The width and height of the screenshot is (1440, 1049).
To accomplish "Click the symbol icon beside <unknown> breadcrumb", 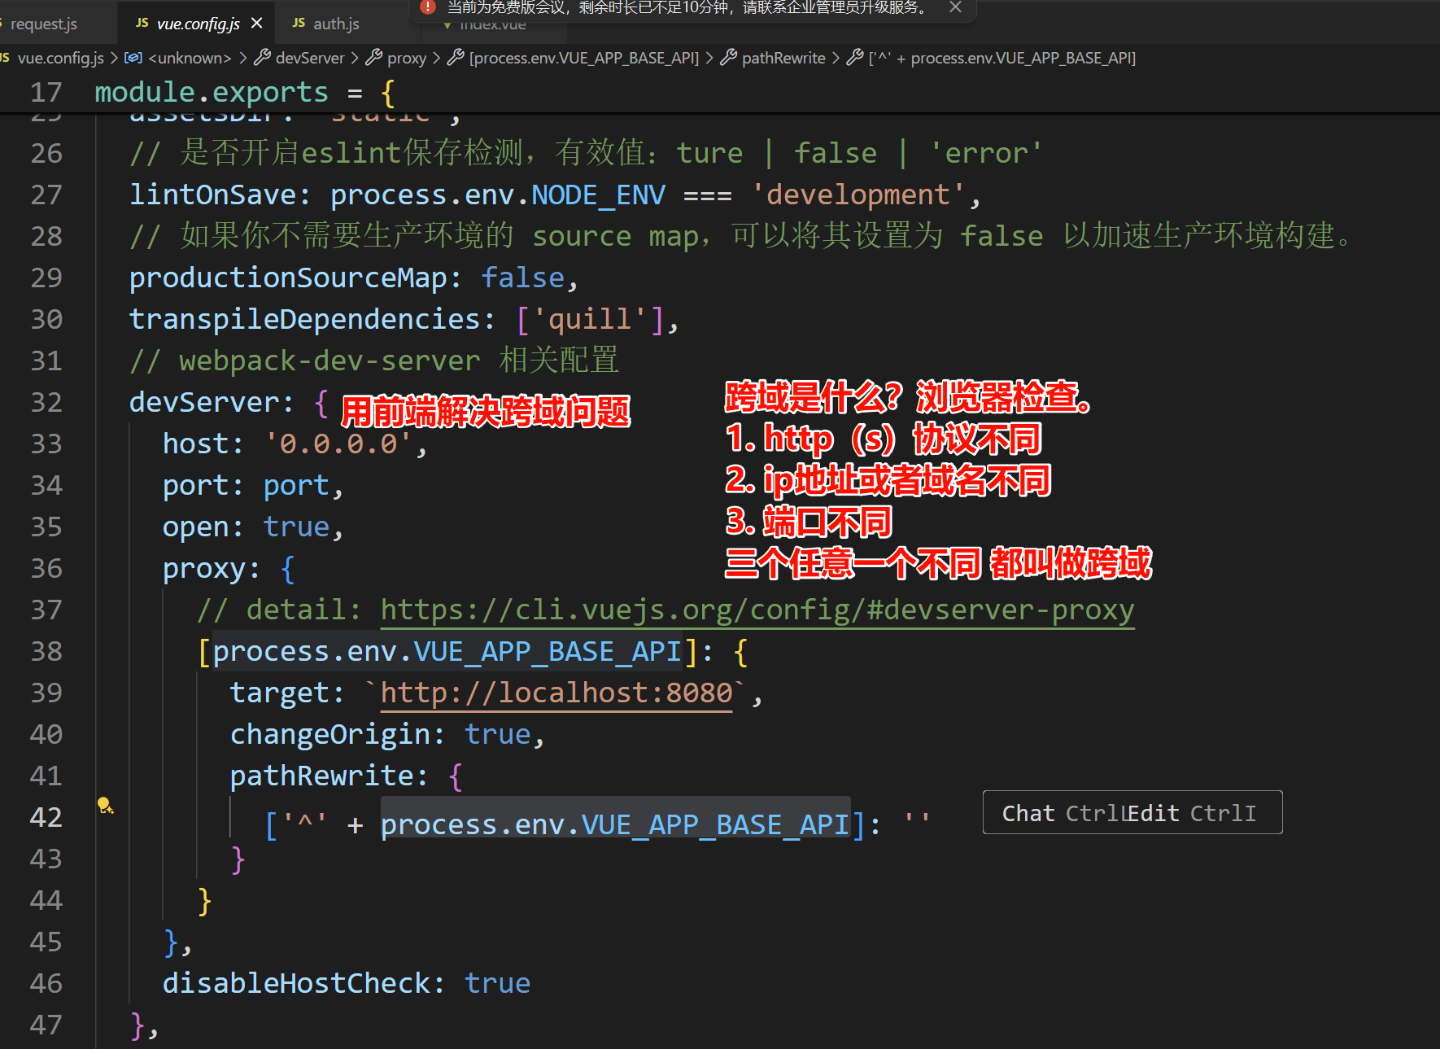I will tap(133, 58).
